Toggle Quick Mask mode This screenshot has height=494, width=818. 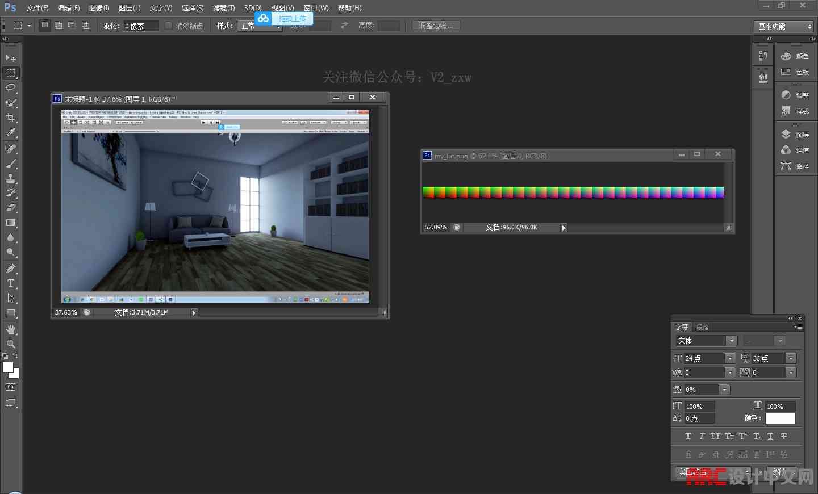[x=11, y=387]
